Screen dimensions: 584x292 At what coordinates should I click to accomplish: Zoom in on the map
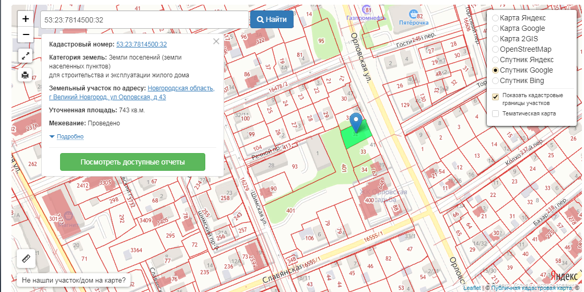click(x=26, y=19)
